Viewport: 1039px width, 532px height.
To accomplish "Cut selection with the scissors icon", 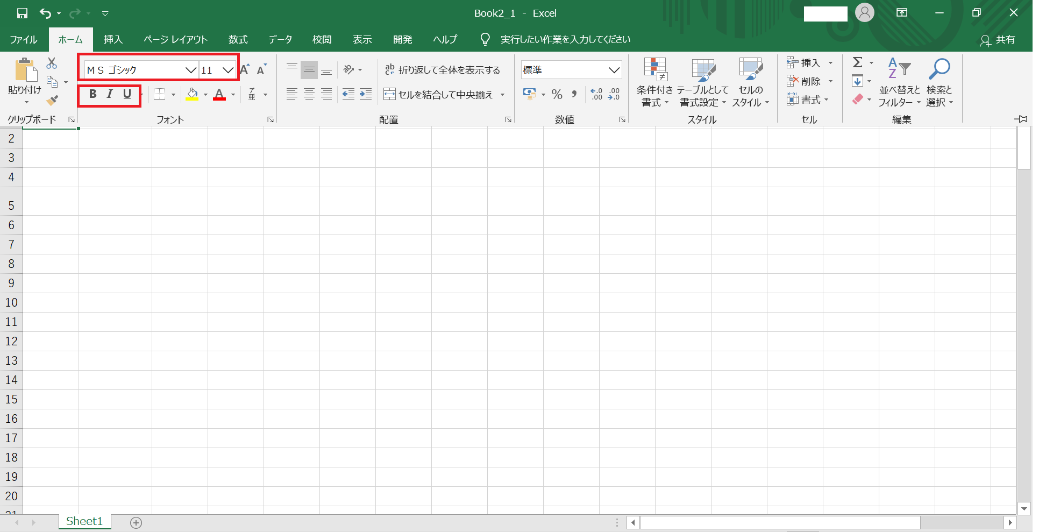I will (52, 63).
